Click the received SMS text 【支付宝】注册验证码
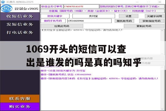166x111 pixels. pyautogui.click(x=82, y=30)
